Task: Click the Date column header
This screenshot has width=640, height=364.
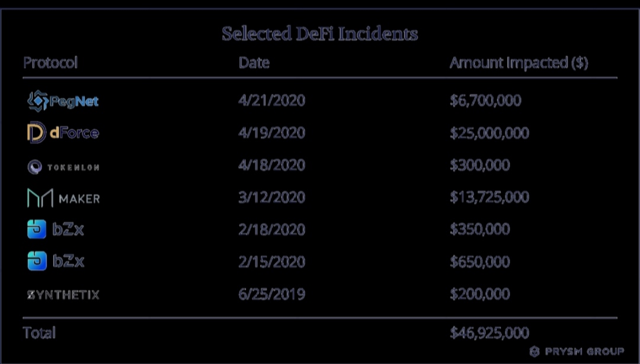Action: click(254, 63)
